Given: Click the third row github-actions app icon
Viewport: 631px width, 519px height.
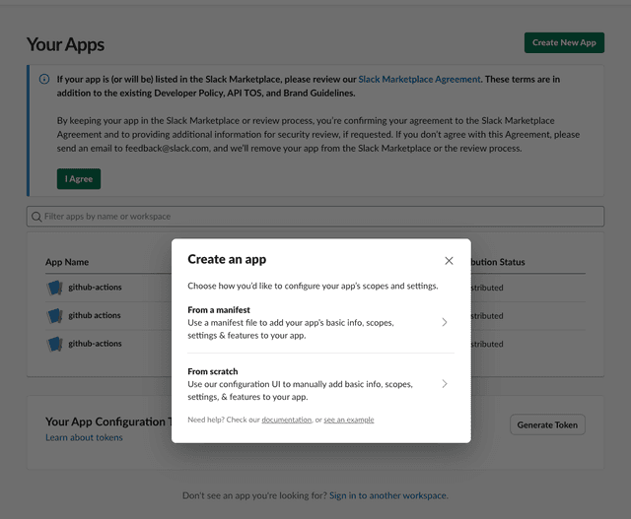Looking at the screenshot, I should tap(54, 344).
